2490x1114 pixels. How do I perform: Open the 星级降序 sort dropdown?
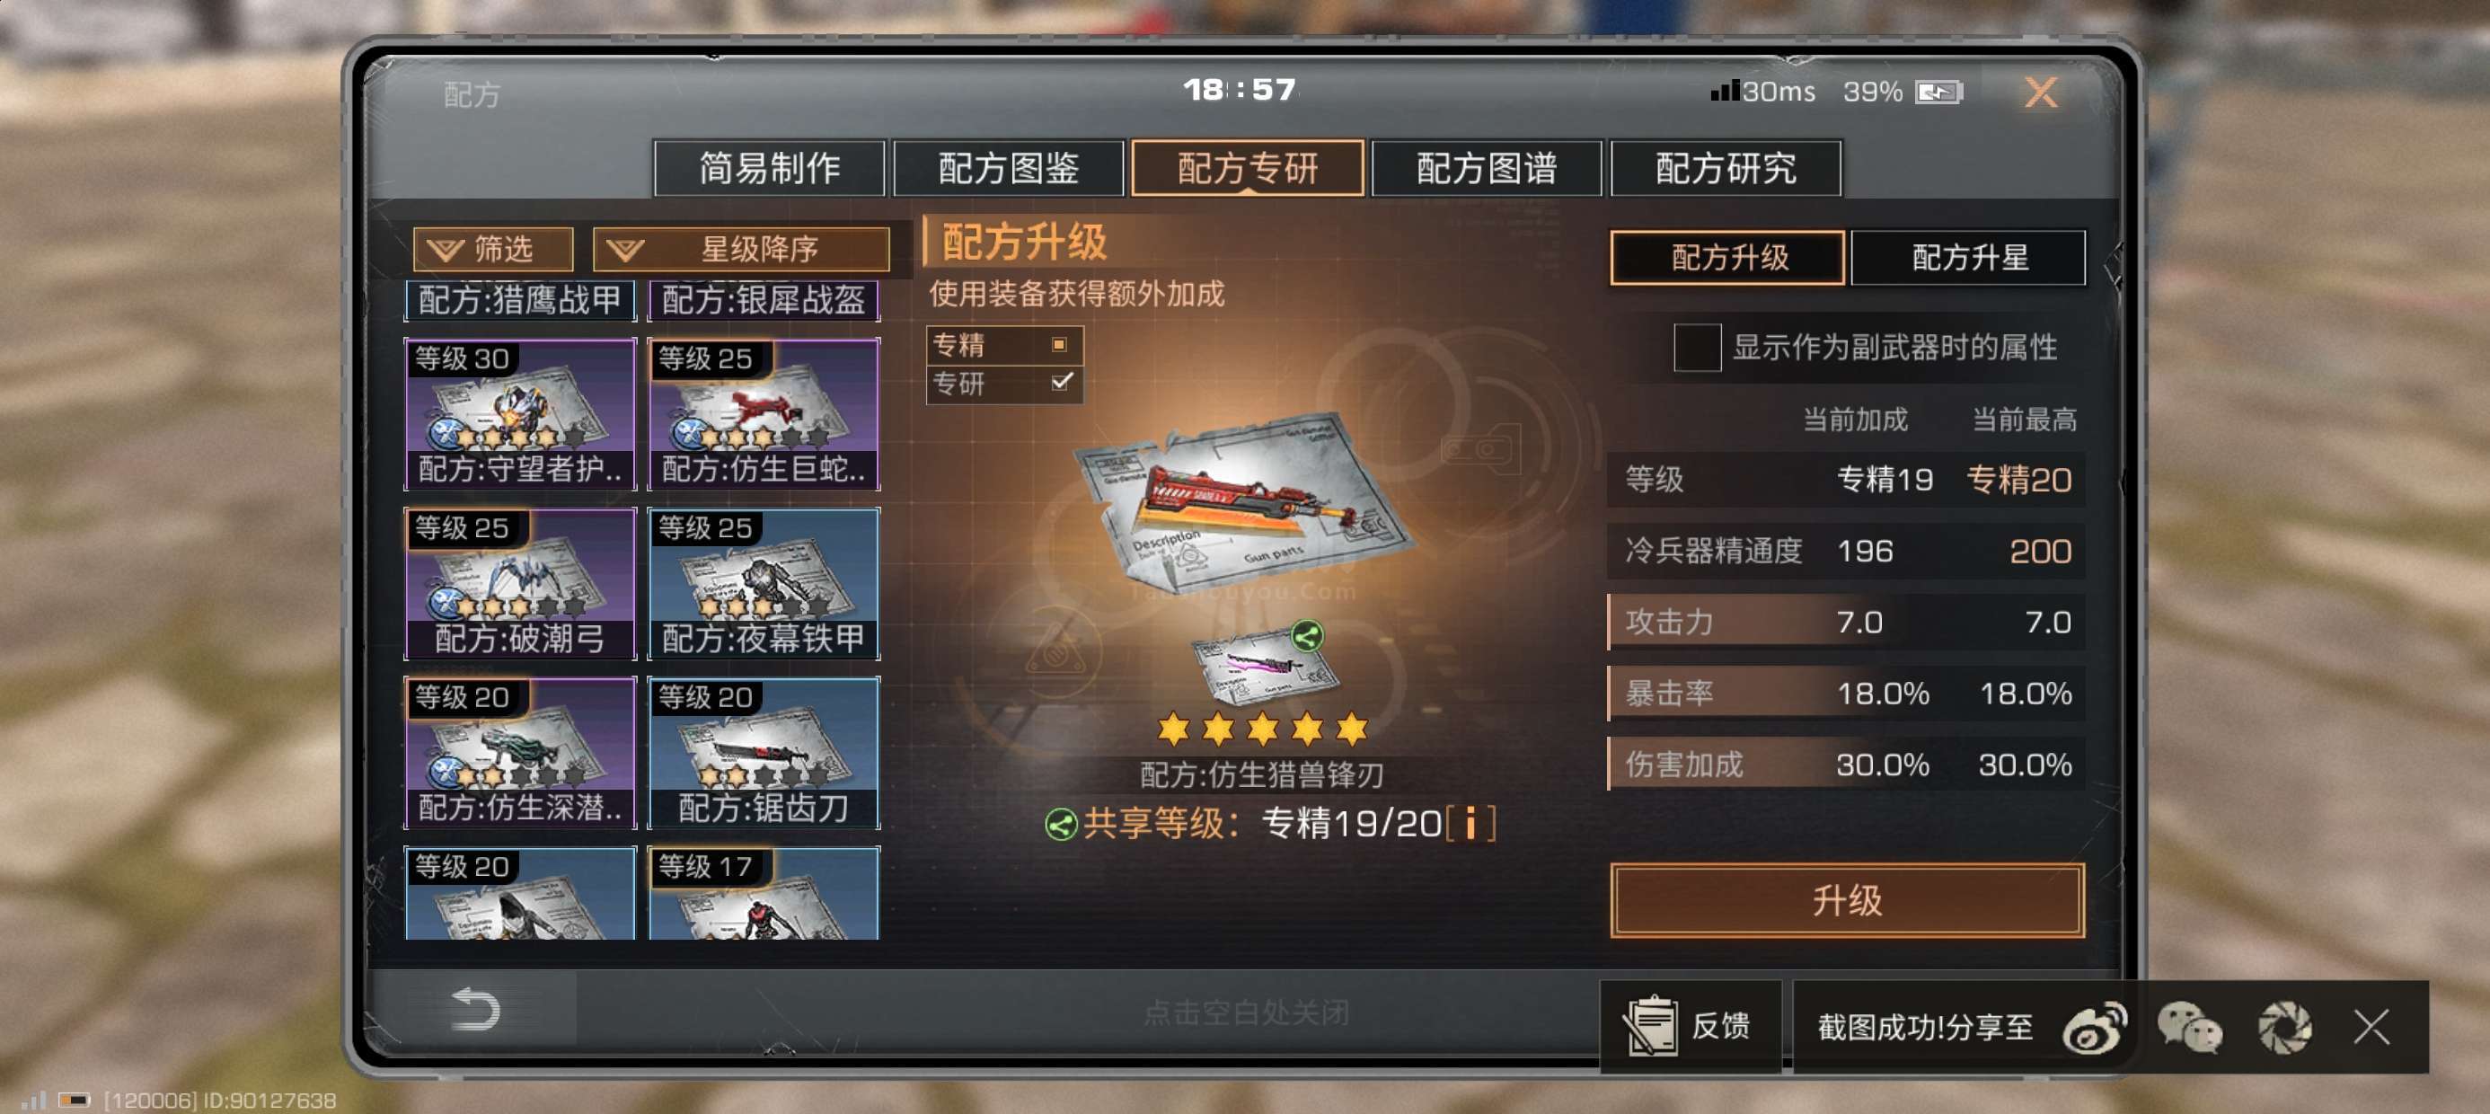click(741, 250)
